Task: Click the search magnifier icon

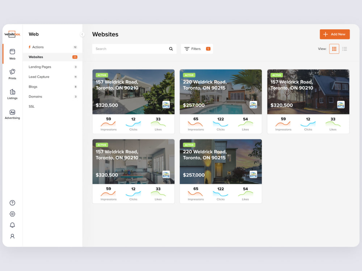Action: tap(171, 49)
